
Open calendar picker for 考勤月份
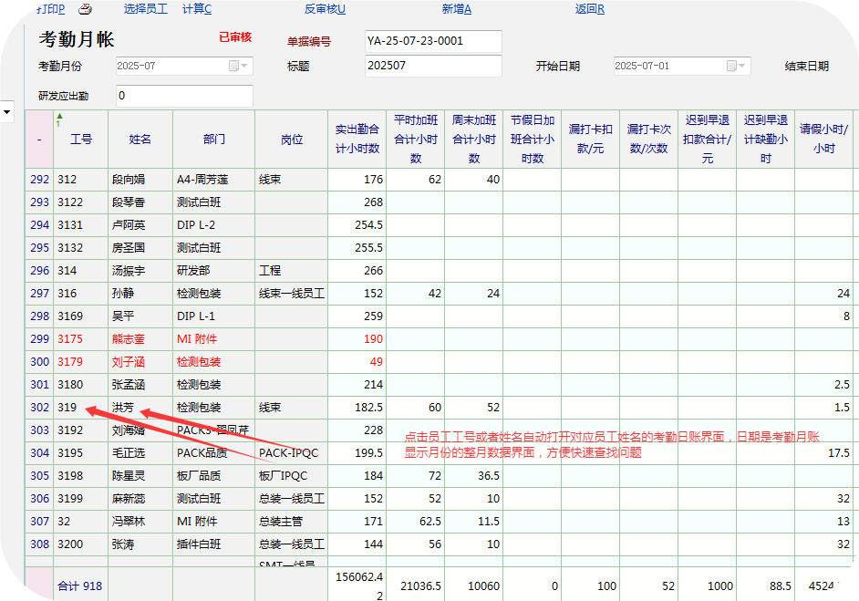(233, 67)
